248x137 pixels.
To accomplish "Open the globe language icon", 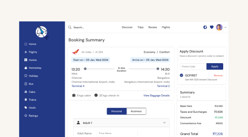I will (205, 27).
